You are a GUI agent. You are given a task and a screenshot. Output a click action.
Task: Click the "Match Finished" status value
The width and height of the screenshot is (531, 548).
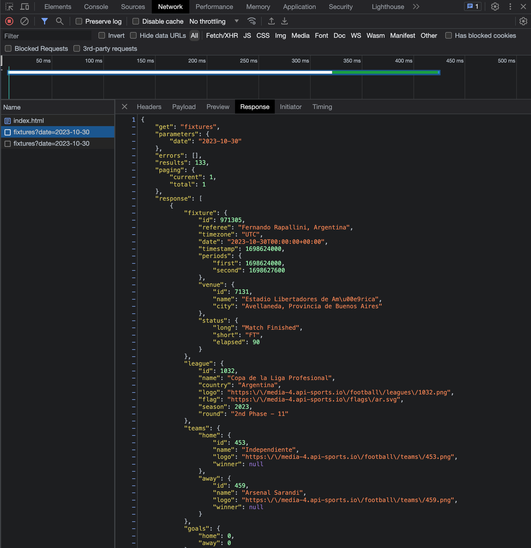271,328
